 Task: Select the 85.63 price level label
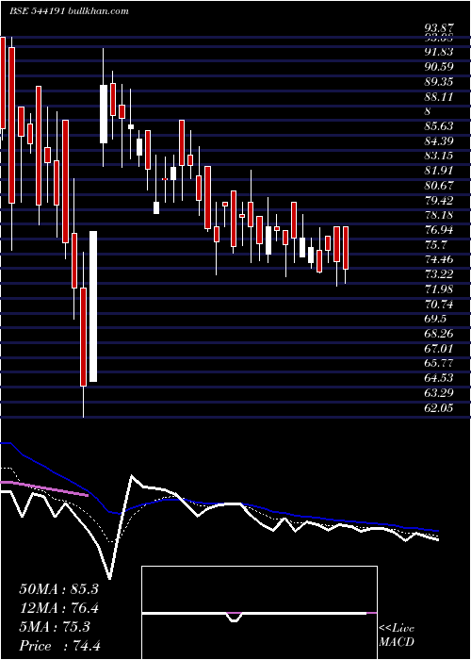click(x=439, y=126)
